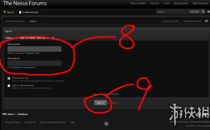Click the Register now! link
The width and height of the screenshot is (210, 130).
point(33,53)
